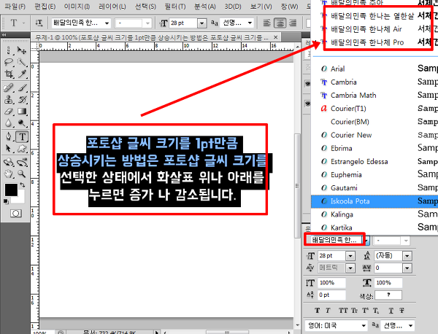Open the 이미지(I) menu
Image resolution: width=438 pixels, height=334 pixels.
[77, 7]
